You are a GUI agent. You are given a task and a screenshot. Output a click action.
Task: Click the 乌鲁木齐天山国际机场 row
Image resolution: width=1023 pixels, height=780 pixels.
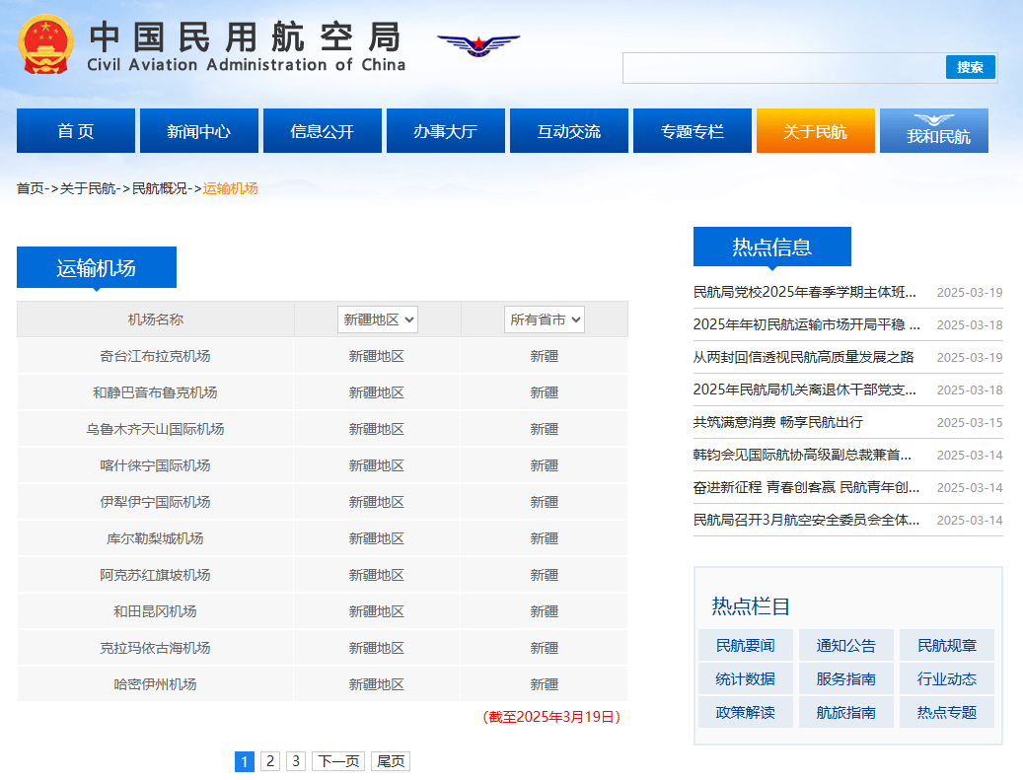pyautogui.click(x=155, y=429)
